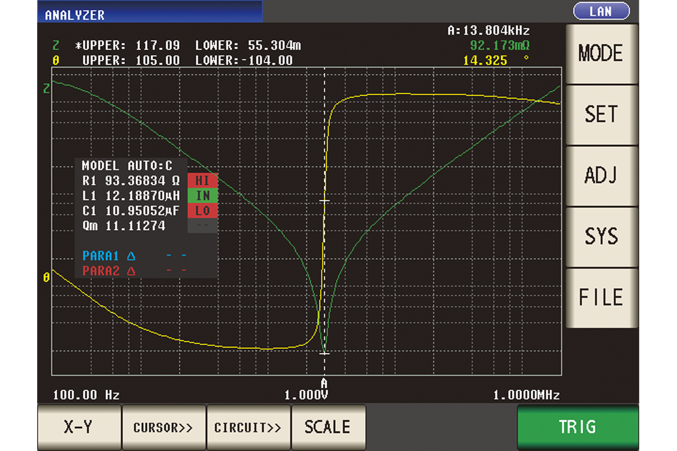Expand the CIRCUIT options menu
This screenshot has height=451, width=677.
click(248, 427)
